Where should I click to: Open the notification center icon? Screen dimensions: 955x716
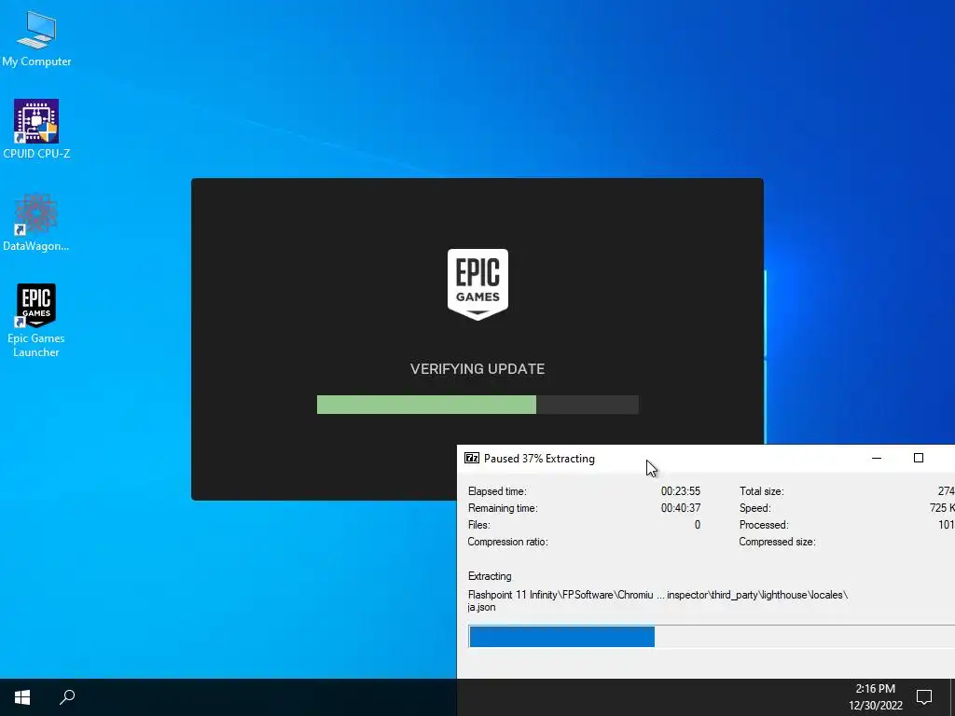924,697
